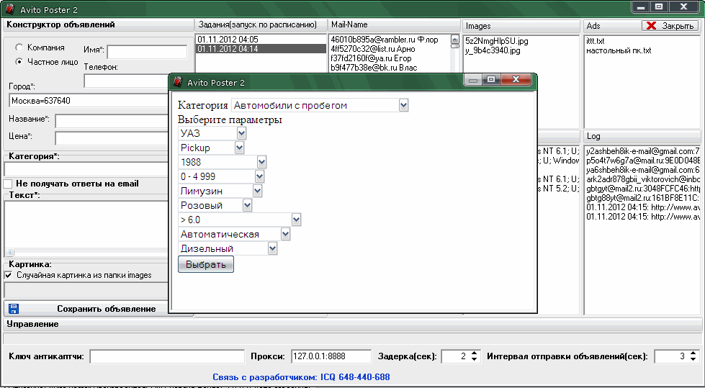
Task: Click the Mail-Name list scrollbar up arrow
Action: point(454,40)
